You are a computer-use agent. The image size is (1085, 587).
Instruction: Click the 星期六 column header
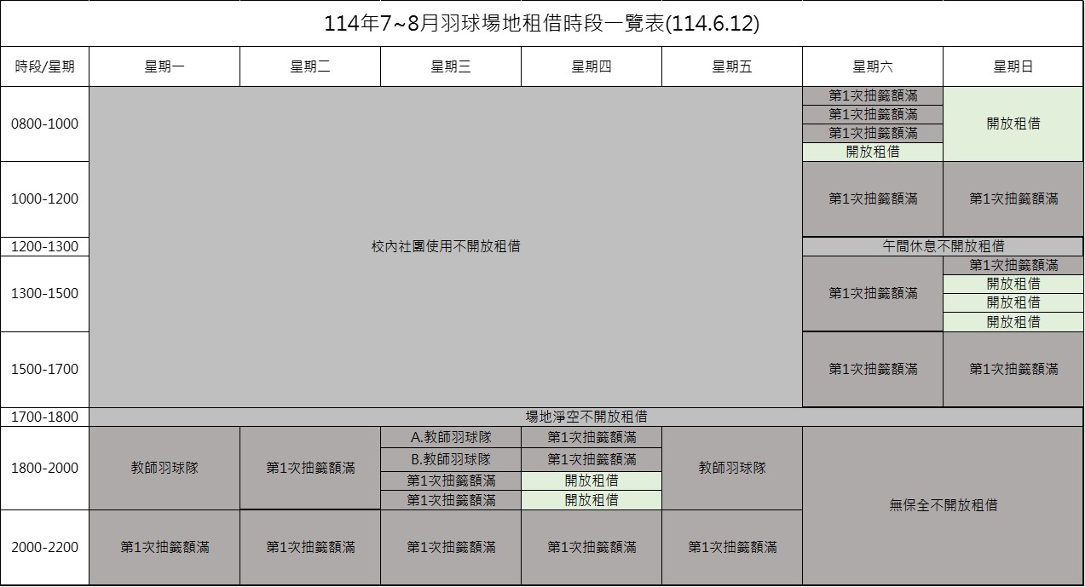pyautogui.click(x=872, y=67)
